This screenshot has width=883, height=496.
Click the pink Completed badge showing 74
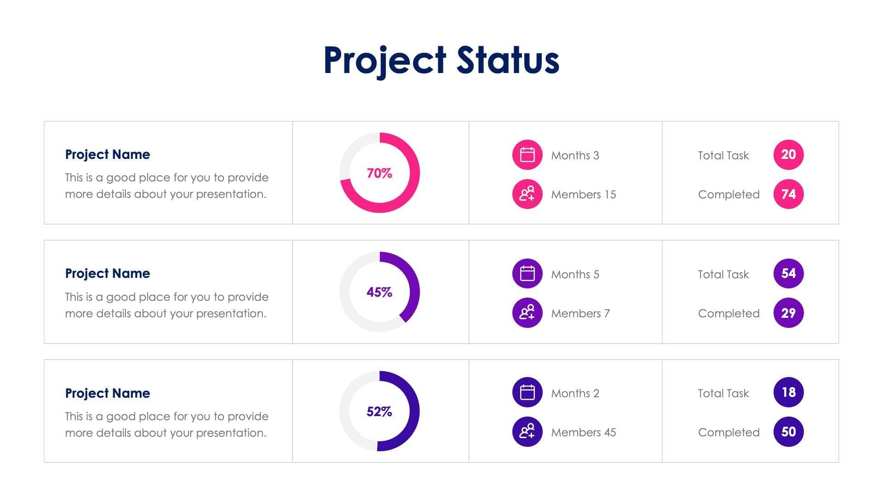point(788,194)
